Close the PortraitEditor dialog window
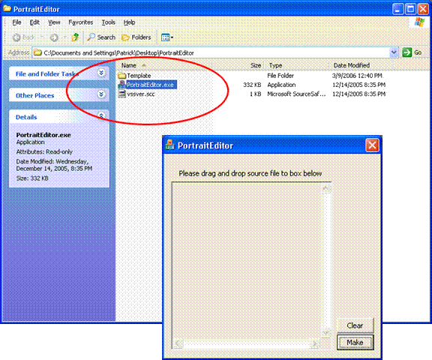The height and width of the screenshot is (360, 432). [x=372, y=145]
